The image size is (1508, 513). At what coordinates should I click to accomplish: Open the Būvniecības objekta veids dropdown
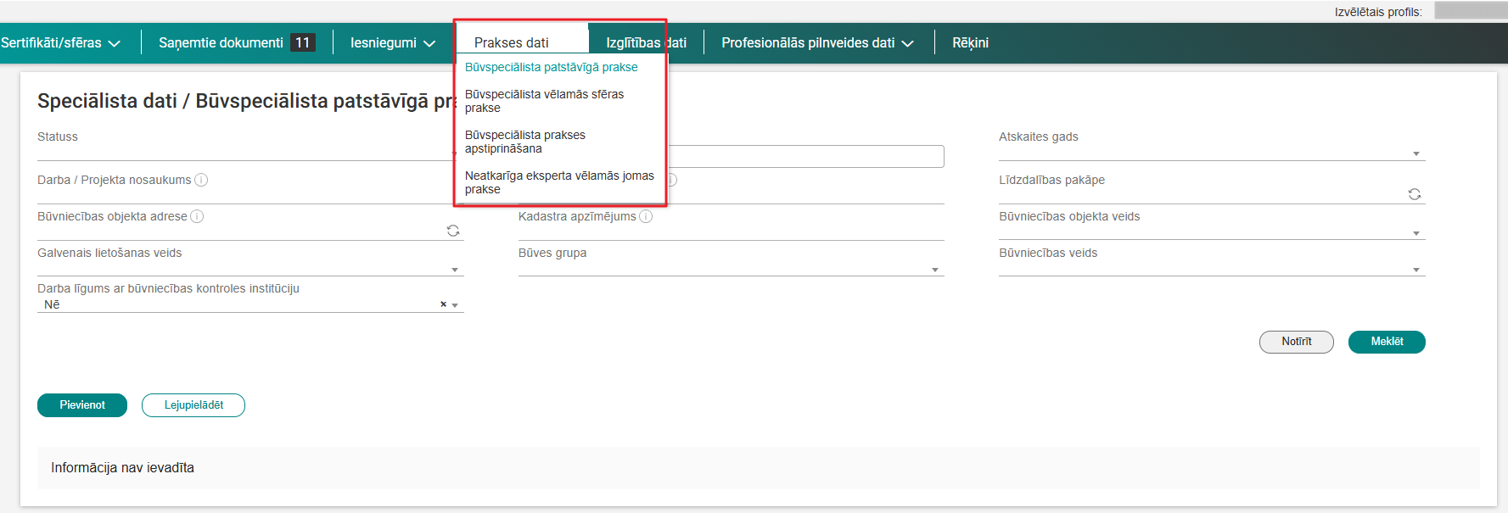1416,233
